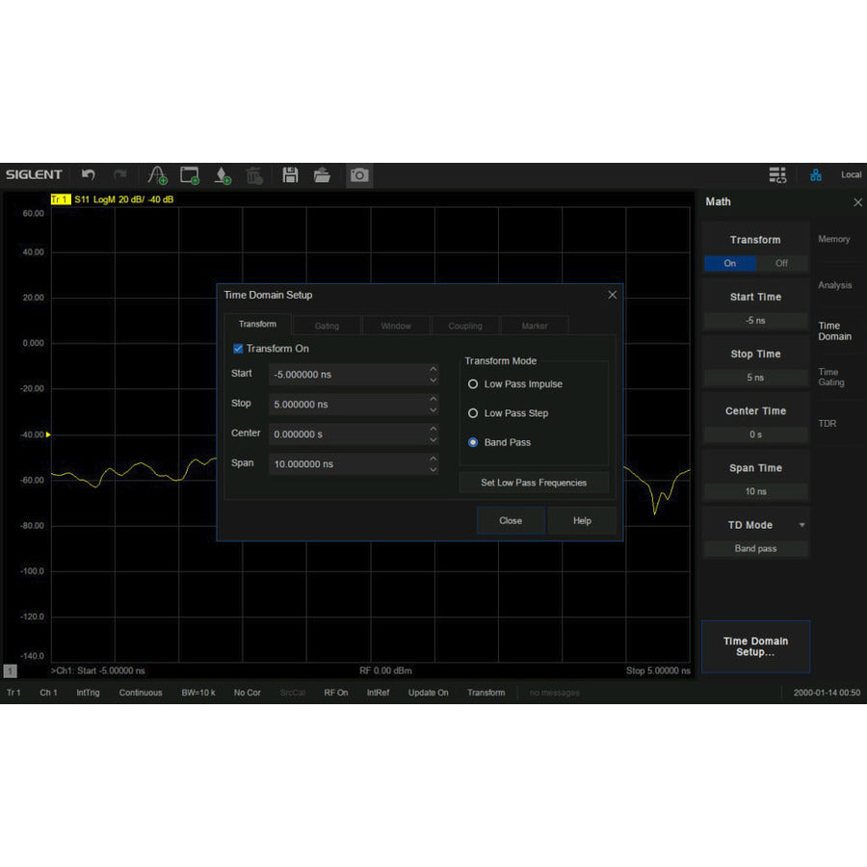Open the Time Domain Setup dialog

click(755, 645)
